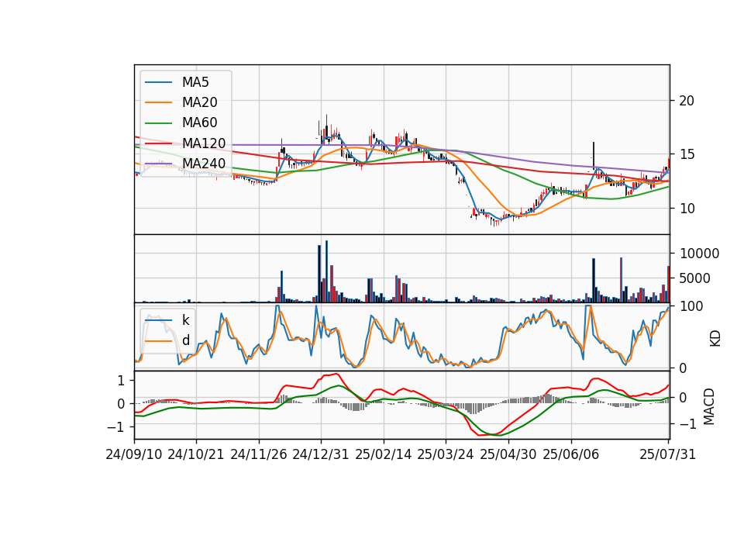Click the 25/03/24 date tick label
This screenshot has height=535, width=744.
(446, 454)
